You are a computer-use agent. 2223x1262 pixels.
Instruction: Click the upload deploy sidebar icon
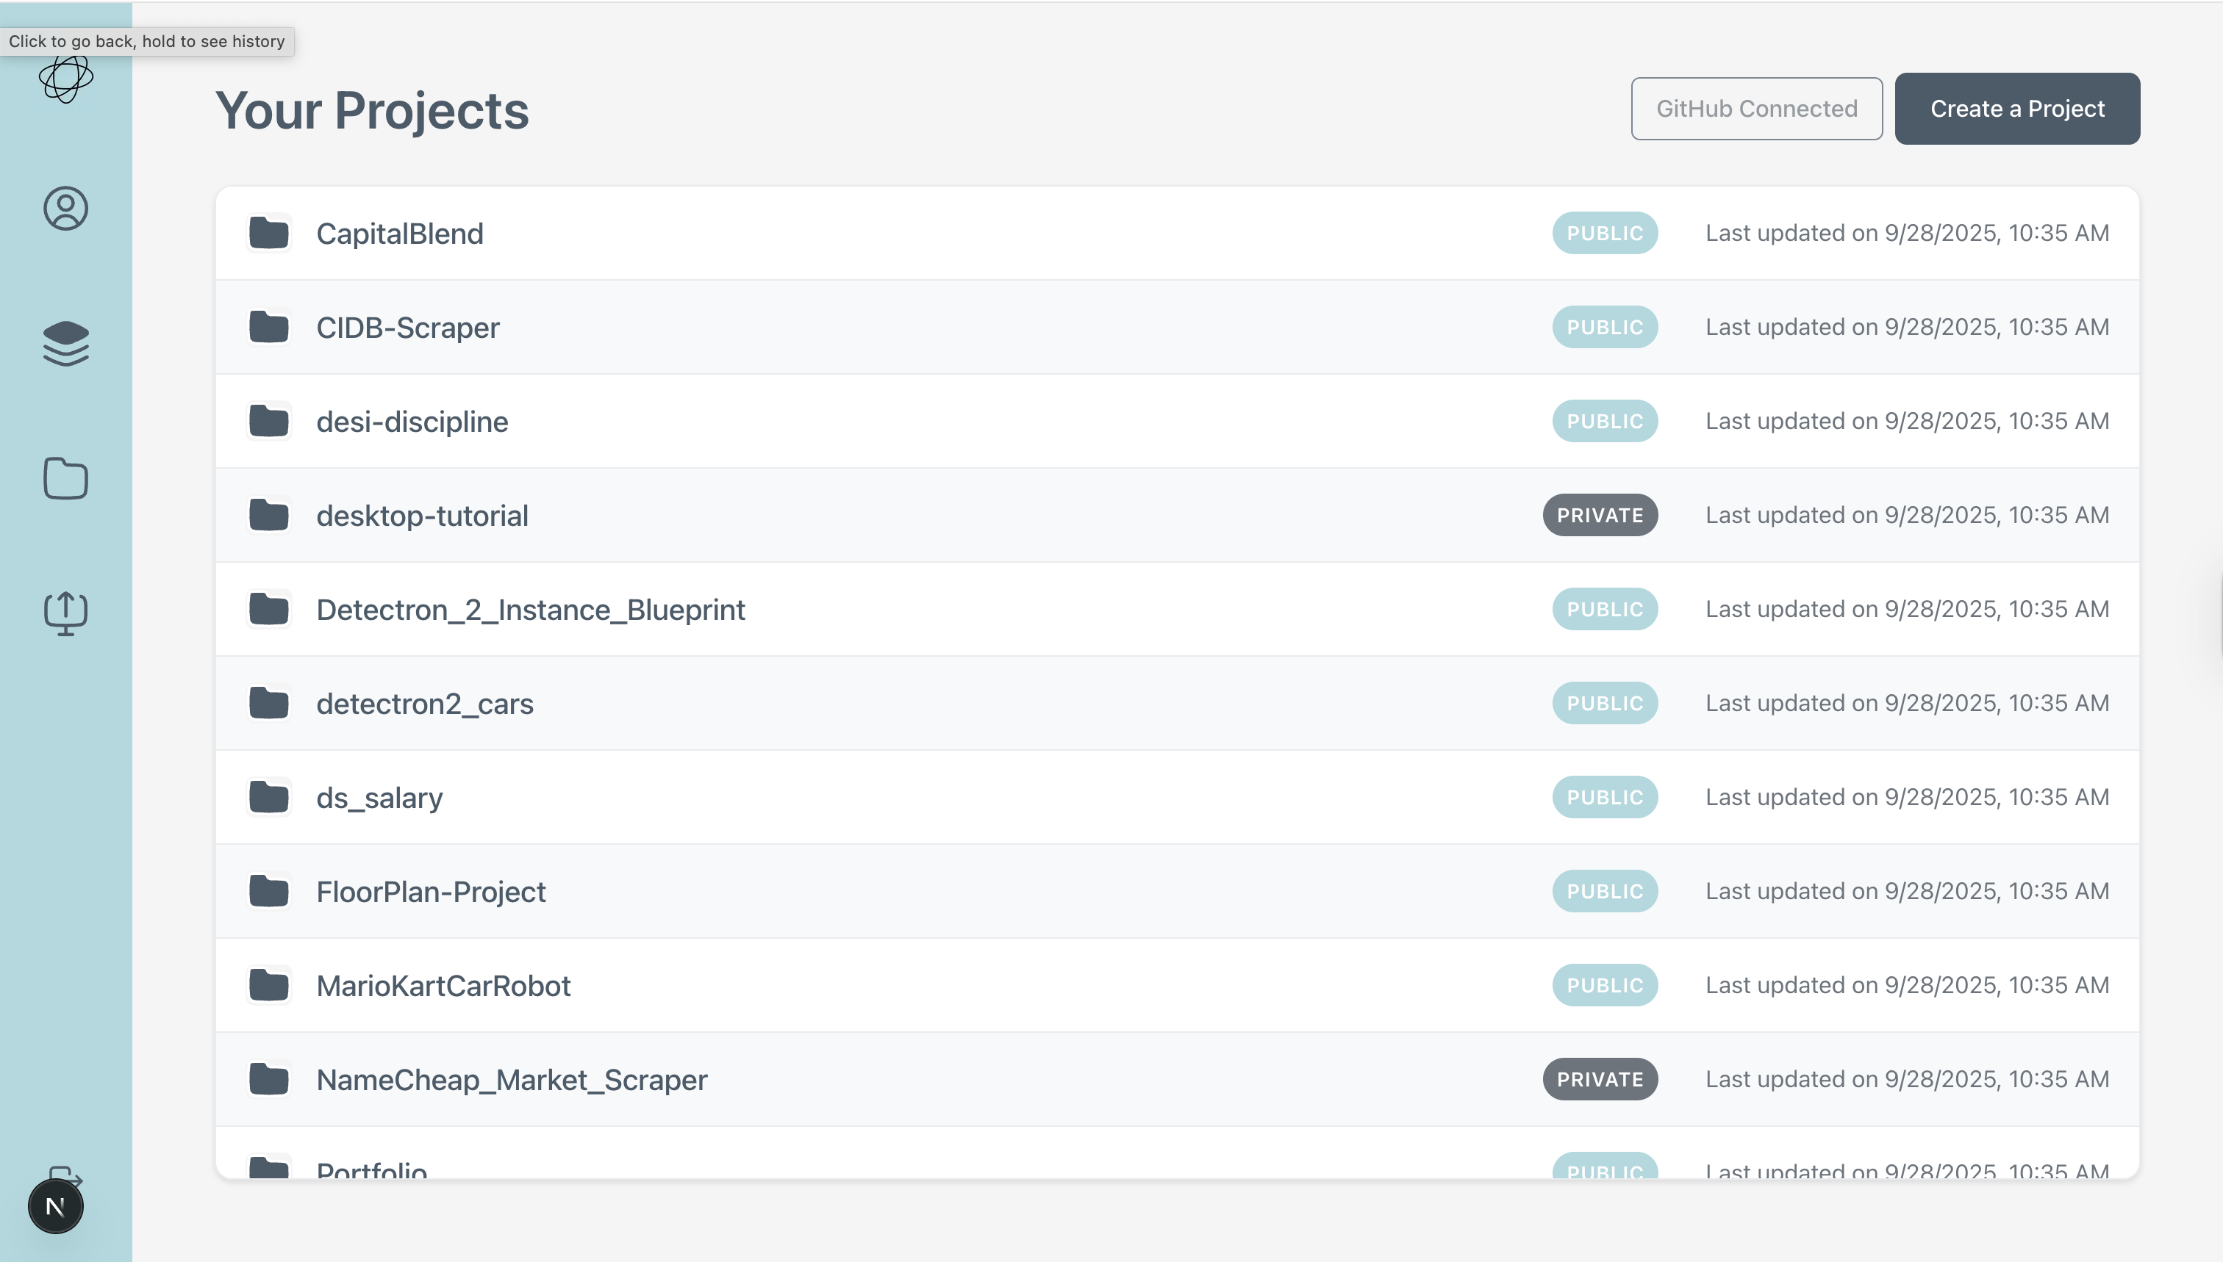tap(66, 613)
